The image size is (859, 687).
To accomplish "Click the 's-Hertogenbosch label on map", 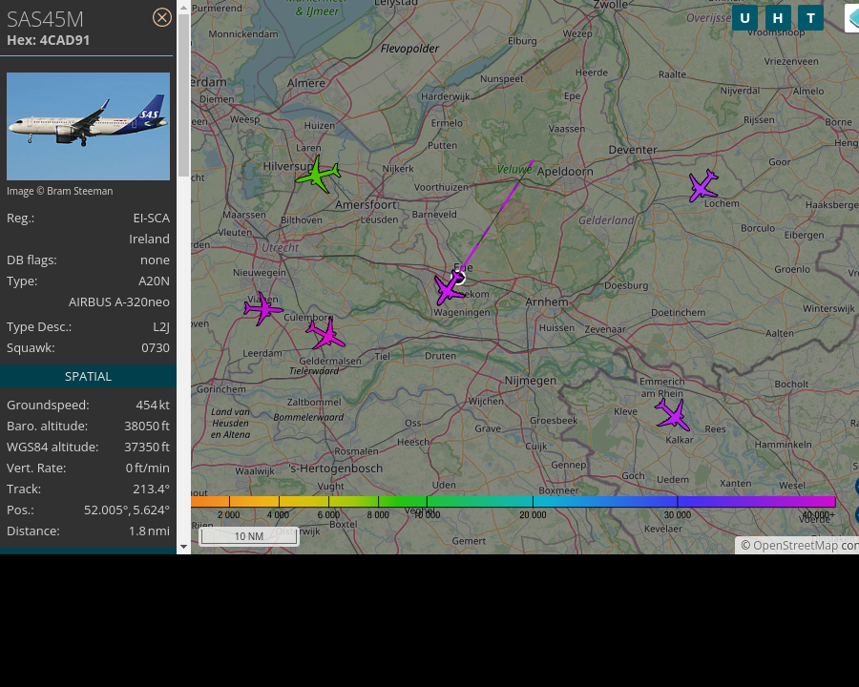I will pos(335,468).
